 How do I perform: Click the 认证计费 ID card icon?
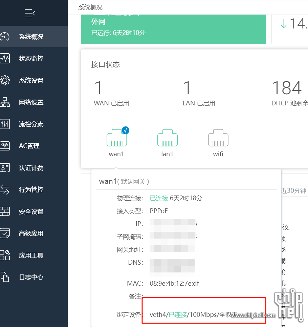click(5, 168)
